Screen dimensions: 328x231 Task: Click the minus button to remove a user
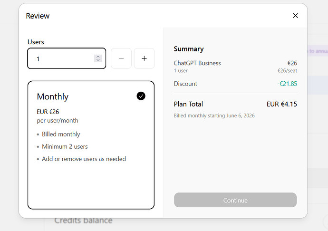(121, 58)
